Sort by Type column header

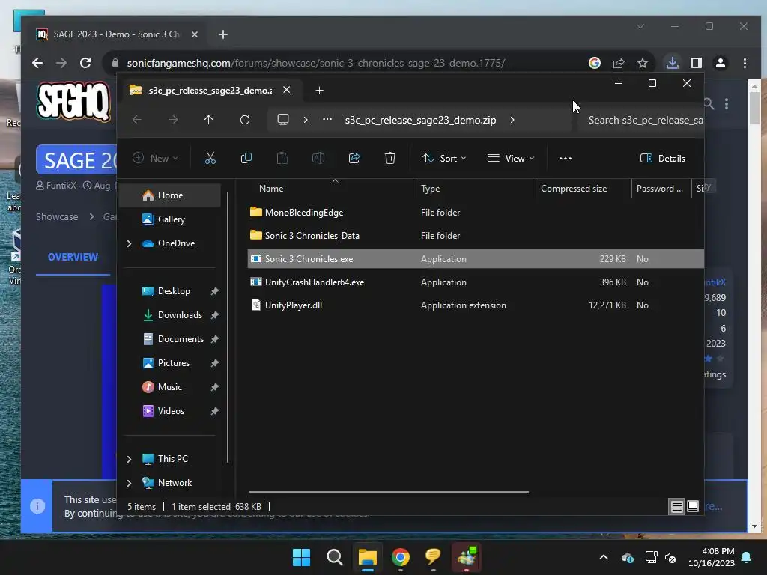coord(476,189)
